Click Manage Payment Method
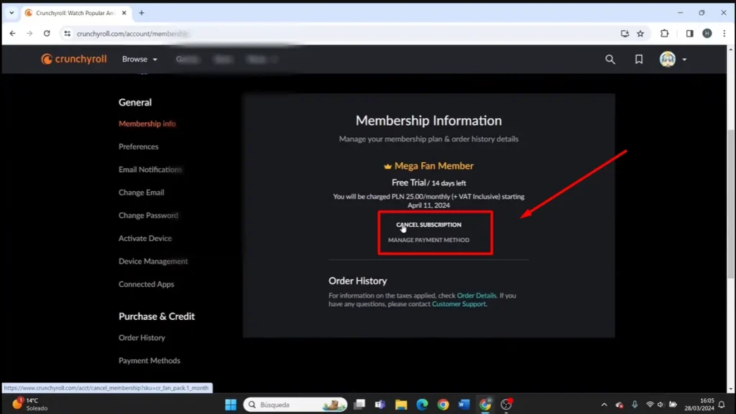Screen dimensions: 736x414 click(x=428, y=240)
